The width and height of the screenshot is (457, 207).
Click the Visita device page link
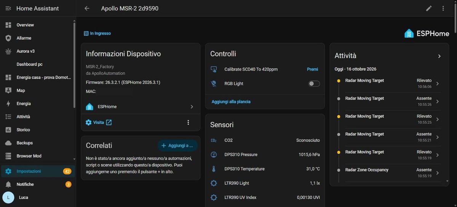click(99, 122)
